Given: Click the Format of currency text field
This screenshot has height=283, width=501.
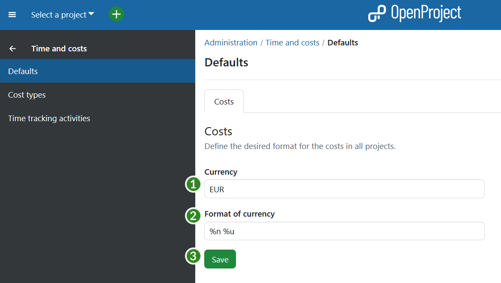Looking at the screenshot, I should (344, 230).
